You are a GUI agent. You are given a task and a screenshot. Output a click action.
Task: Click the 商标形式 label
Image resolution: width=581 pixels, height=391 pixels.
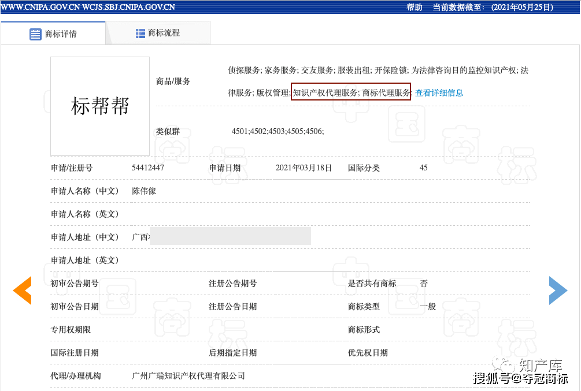click(x=364, y=330)
